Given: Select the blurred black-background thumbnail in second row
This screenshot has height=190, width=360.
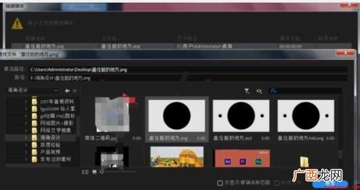Looking at the screenshot, I should [112, 157].
